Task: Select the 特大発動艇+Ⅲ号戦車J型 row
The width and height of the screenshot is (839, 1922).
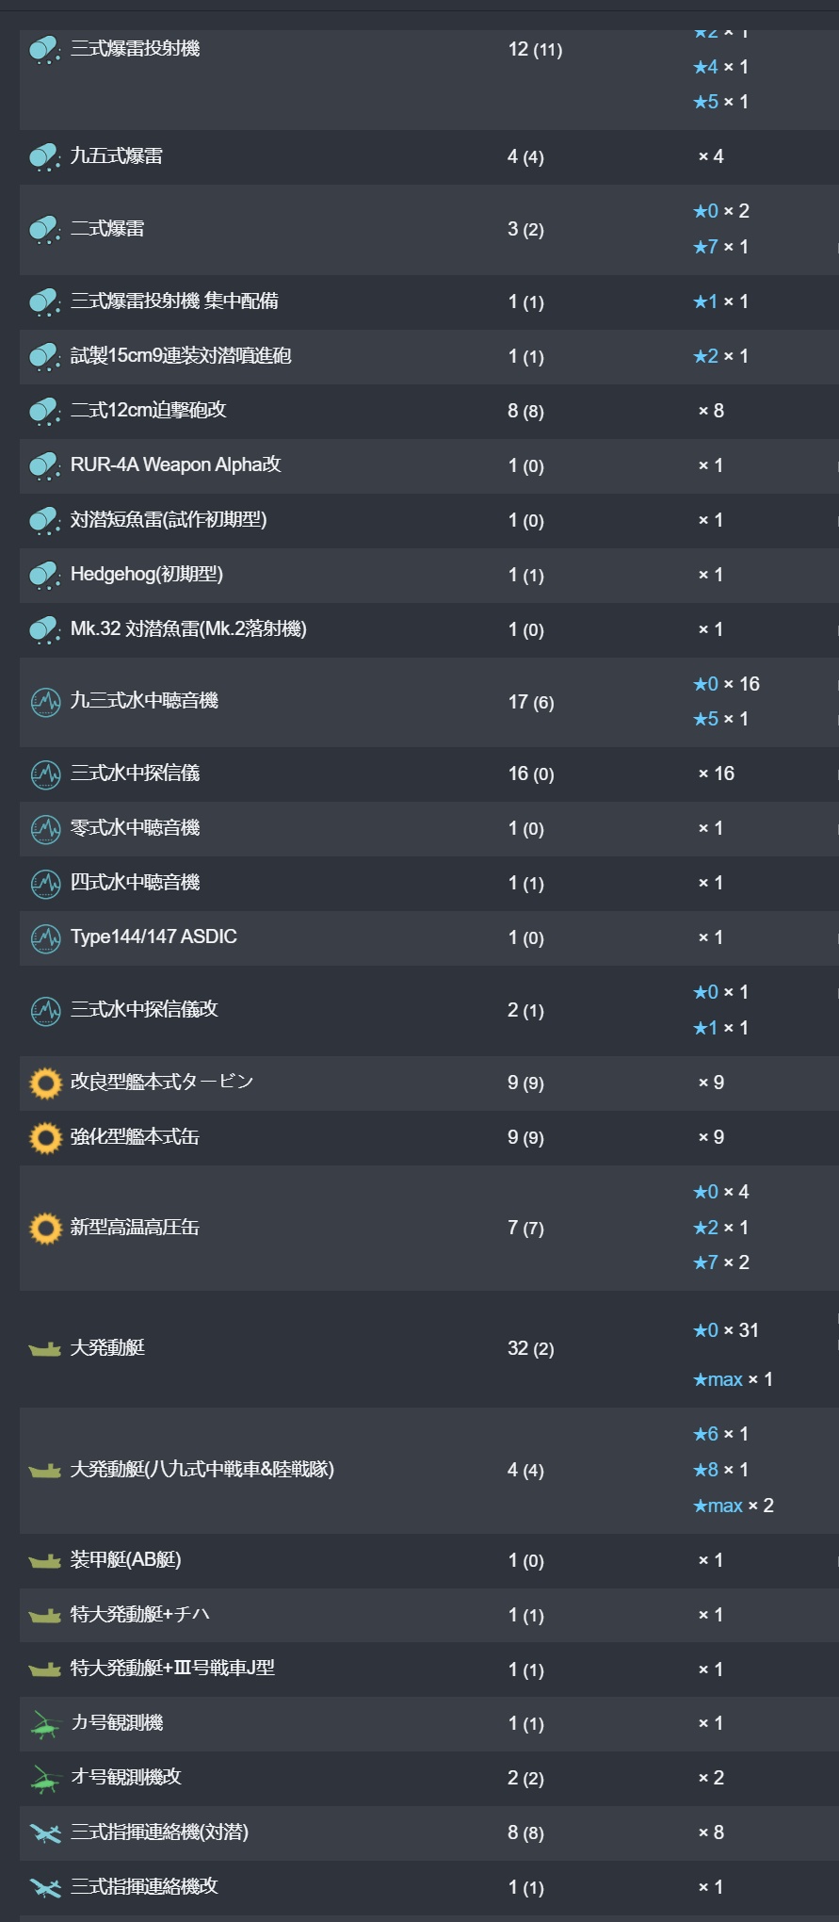Action: 428,1669
